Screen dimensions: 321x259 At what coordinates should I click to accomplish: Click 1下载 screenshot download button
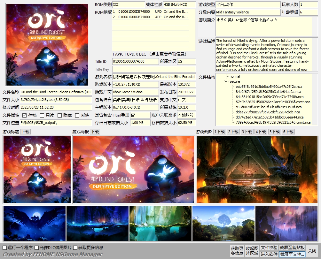[x=220, y=132]
